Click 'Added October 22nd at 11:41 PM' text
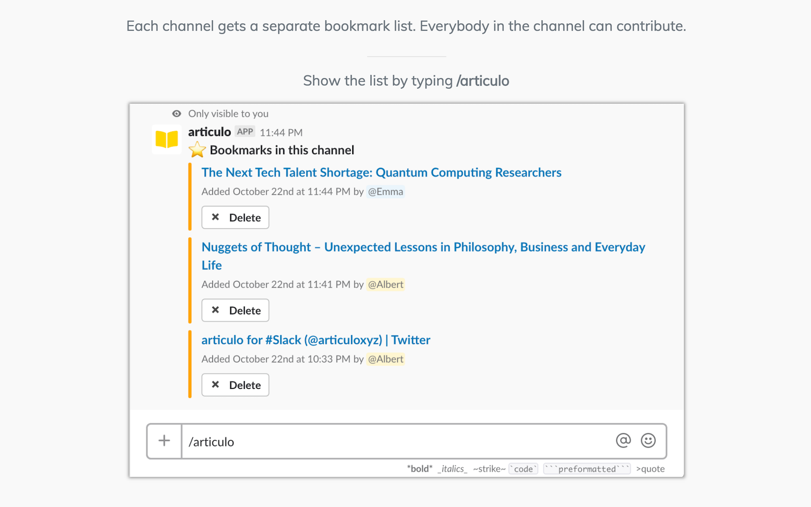The height and width of the screenshot is (507, 811). click(x=276, y=284)
